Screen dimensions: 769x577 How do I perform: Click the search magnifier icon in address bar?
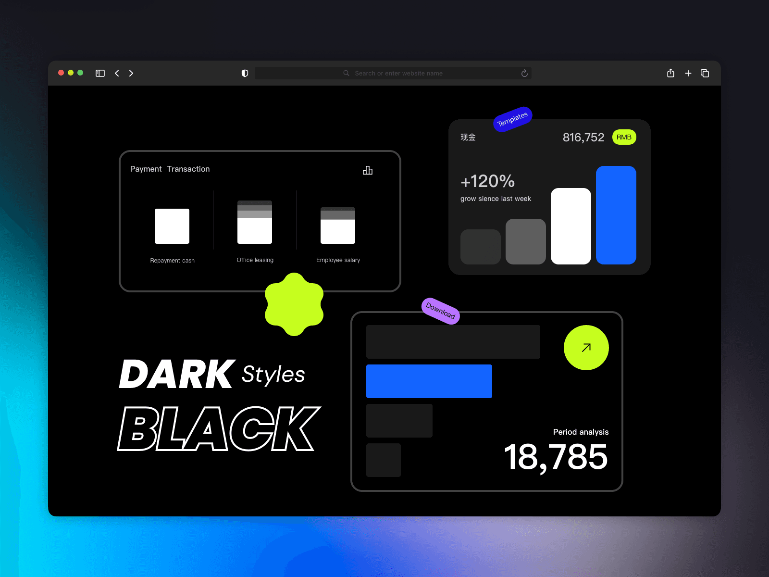[346, 73]
